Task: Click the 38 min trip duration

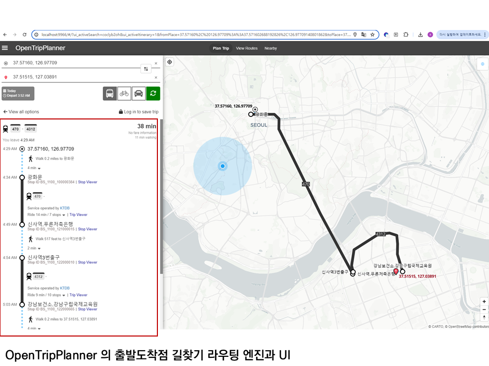Action: click(x=147, y=127)
